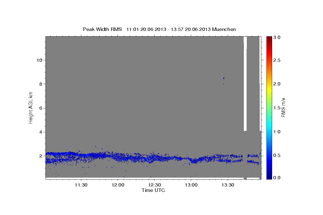
Task: Click the colorbar value 2.5
Action: point(277,60)
